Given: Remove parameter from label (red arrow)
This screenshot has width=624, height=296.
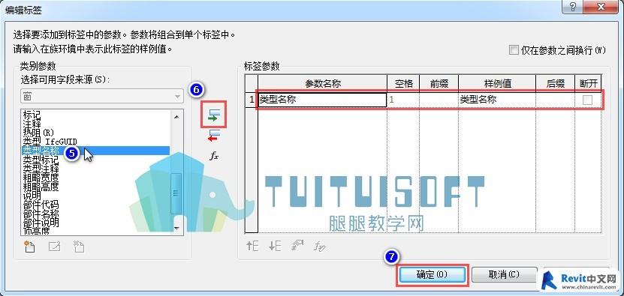Looking at the screenshot, I should tap(214, 135).
